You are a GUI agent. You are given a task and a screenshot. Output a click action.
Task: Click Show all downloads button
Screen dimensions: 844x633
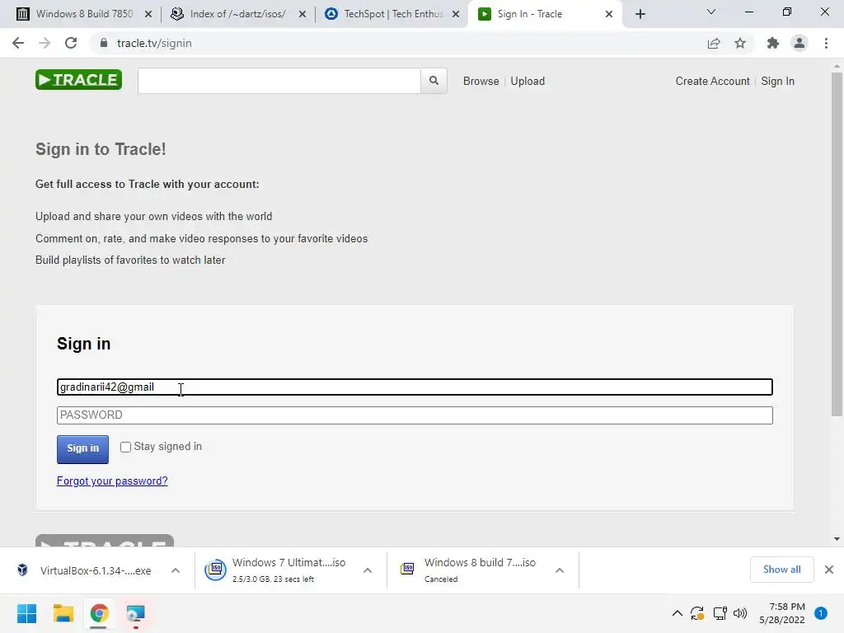[781, 570]
